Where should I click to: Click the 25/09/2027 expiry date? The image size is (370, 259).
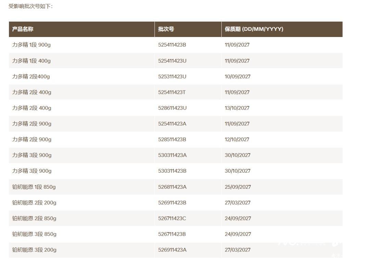238,187
